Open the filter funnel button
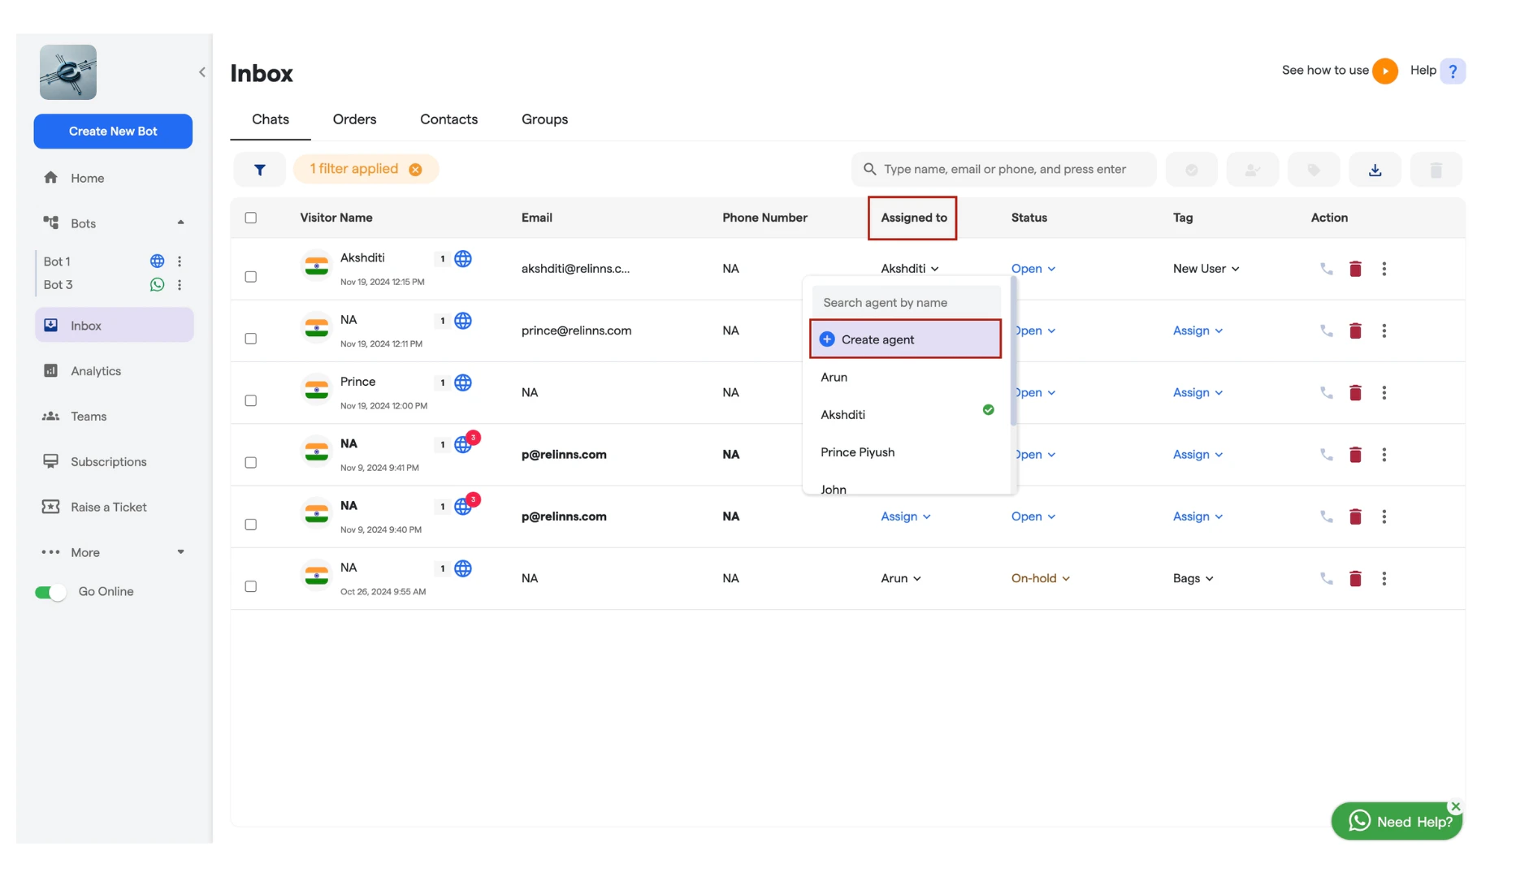This screenshot has height=877, width=1516. 260,170
